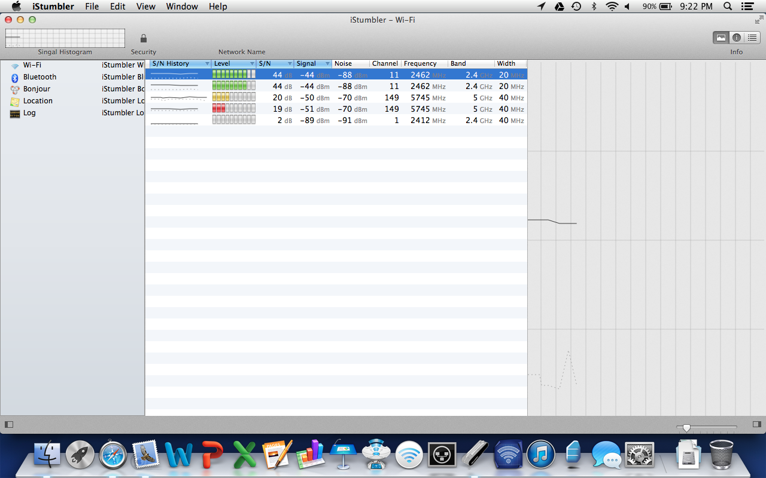
Task: Sort by the Width column header
Action: pyautogui.click(x=510, y=63)
